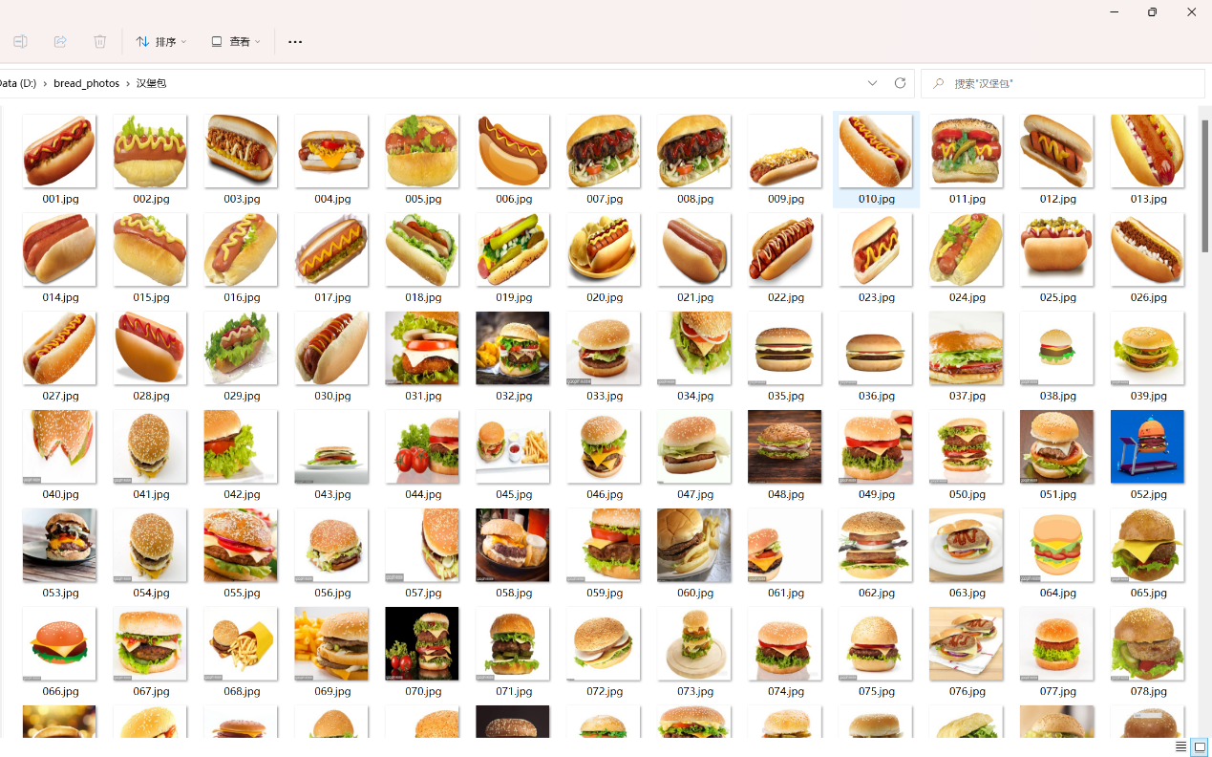Click the 汉堡包 folder breadcrumb segment
The image size is (1212, 757).
point(151,84)
